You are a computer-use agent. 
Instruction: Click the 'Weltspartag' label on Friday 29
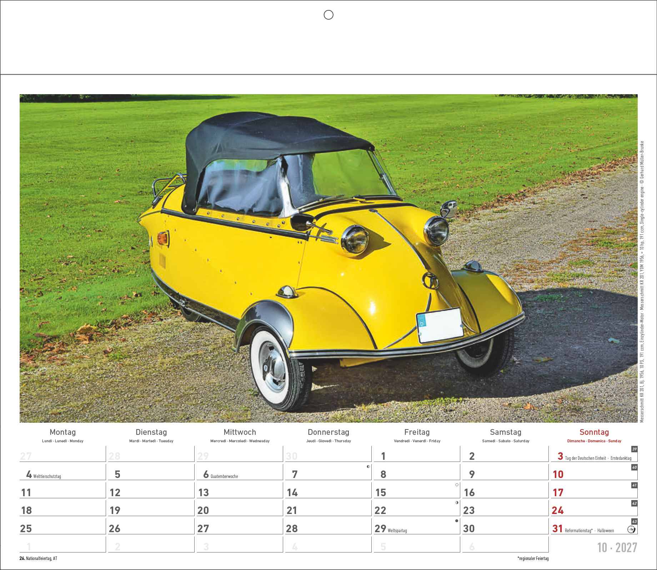click(x=397, y=531)
